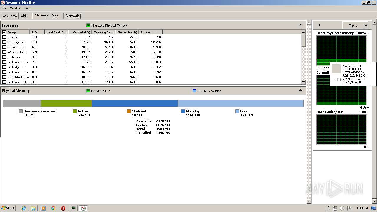
Task: Click process list scrollbar up arrow
Action: point(304,32)
